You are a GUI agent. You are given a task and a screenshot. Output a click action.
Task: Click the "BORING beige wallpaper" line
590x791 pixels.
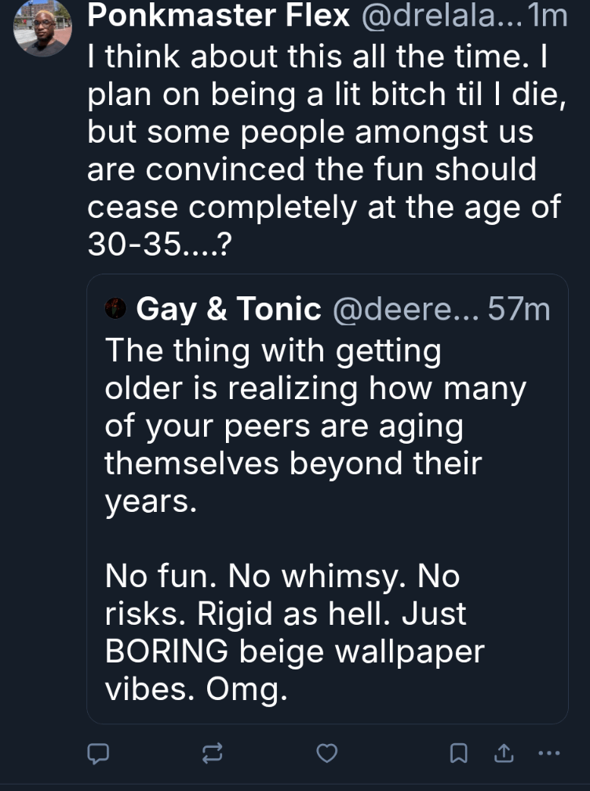(295, 652)
